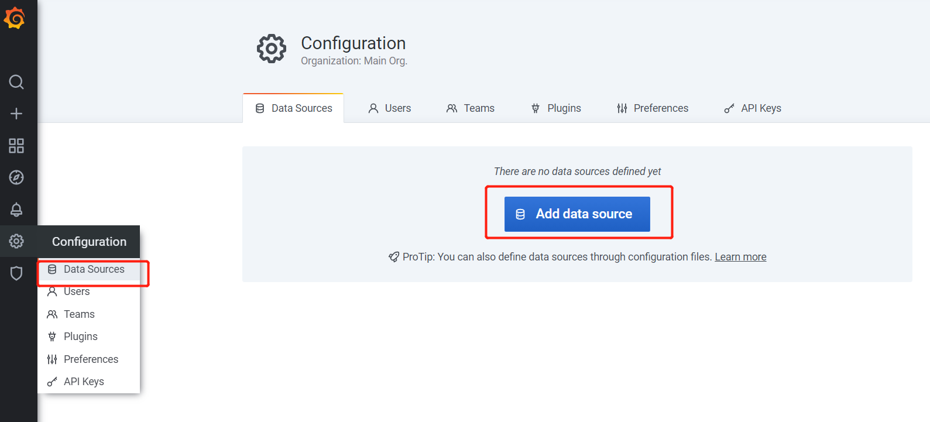Viewport: 930px width, 422px height.
Task: Open the Dashboards grid icon
Action: (x=16, y=146)
